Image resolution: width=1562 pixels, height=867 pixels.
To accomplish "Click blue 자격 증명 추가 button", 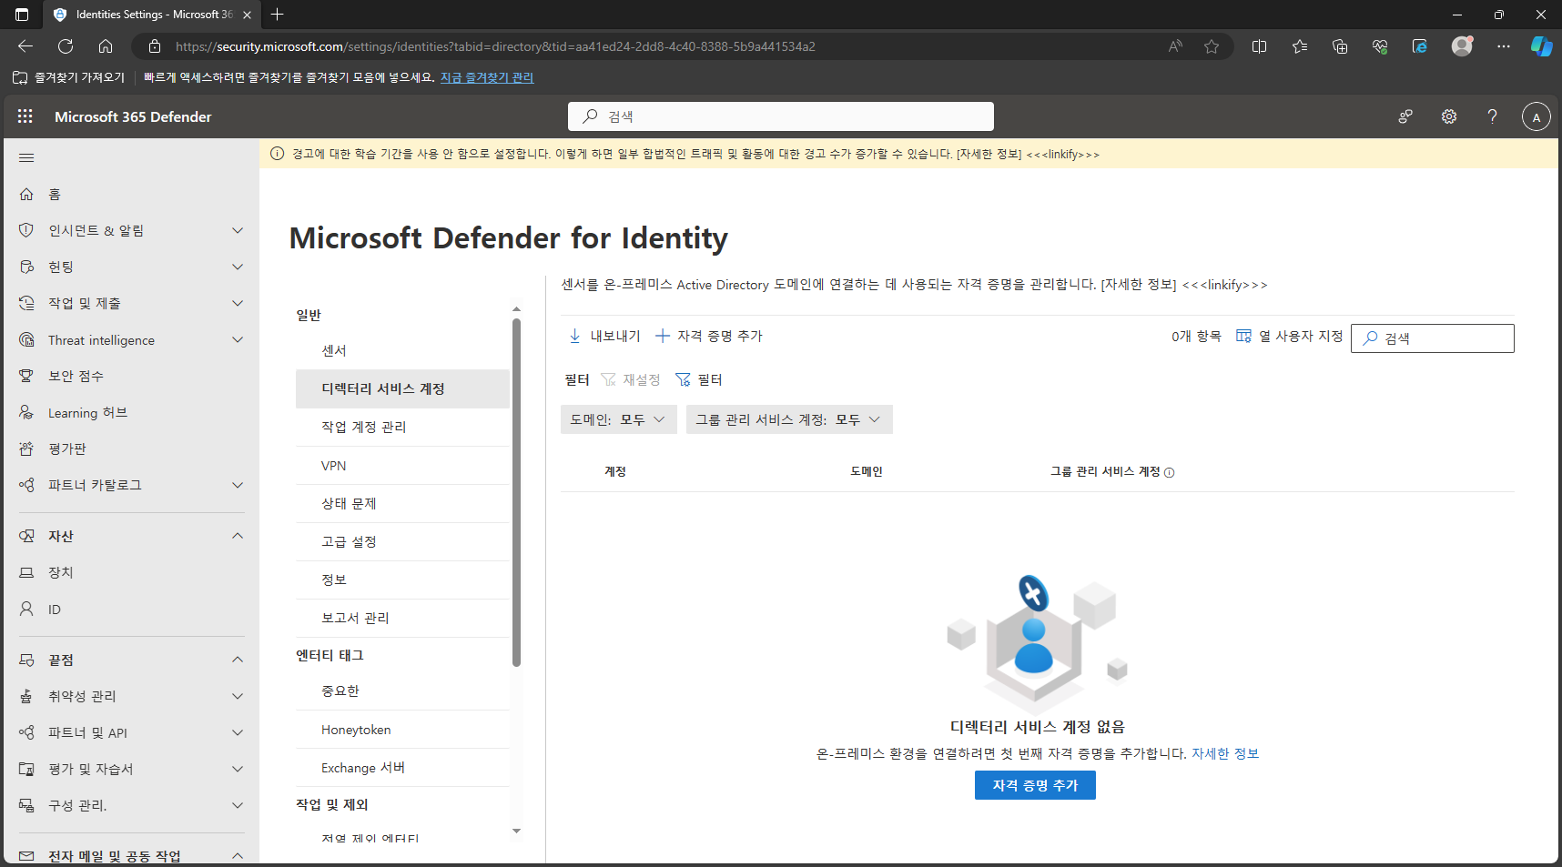I will (1035, 785).
